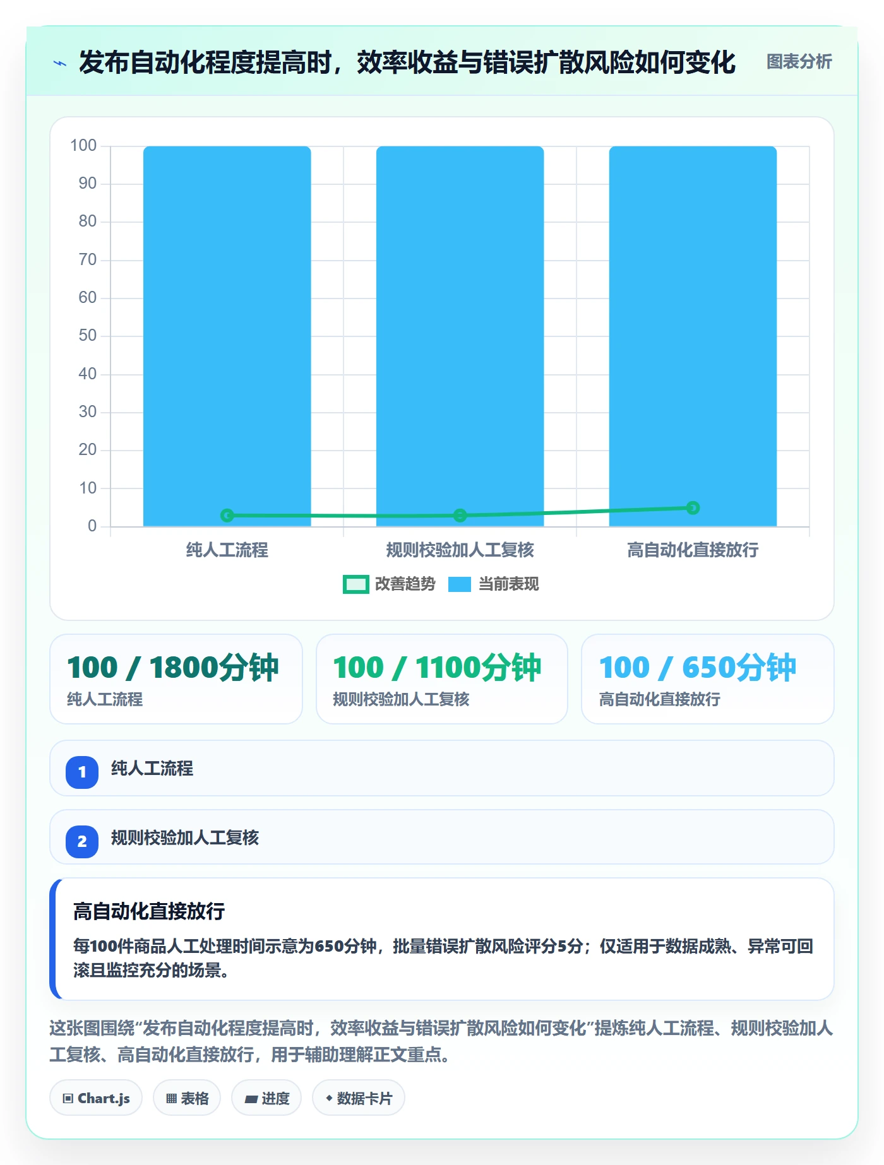Screen dimensions: 884x1165
Task: Click the y-axis tick label 50
Action: click(88, 335)
